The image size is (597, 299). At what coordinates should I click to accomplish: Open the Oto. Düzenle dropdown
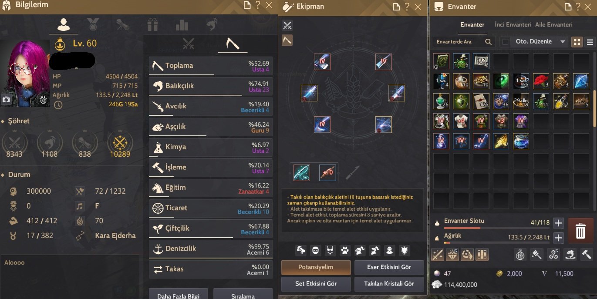click(539, 42)
